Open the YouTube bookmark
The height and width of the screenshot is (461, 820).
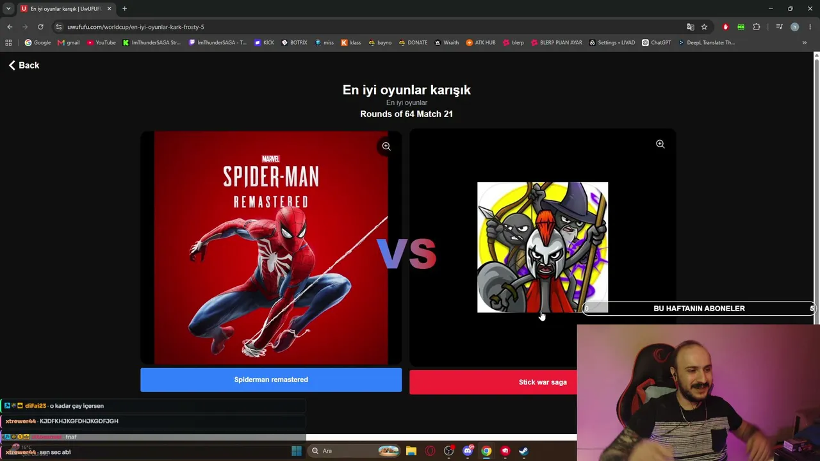(101, 43)
